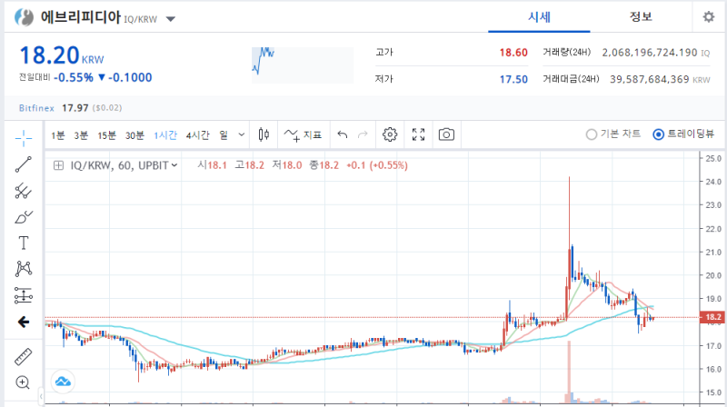Open the indicators (지표) menu
The width and height of the screenshot is (727, 407).
click(303, 134)
